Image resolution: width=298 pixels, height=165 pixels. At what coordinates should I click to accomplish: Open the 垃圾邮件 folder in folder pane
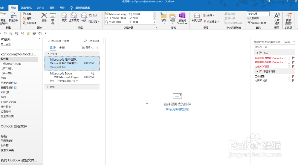[6, 111]
